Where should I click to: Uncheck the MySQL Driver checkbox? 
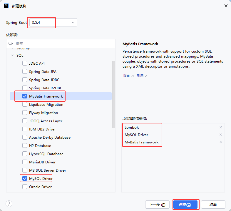tap(25, 178)
